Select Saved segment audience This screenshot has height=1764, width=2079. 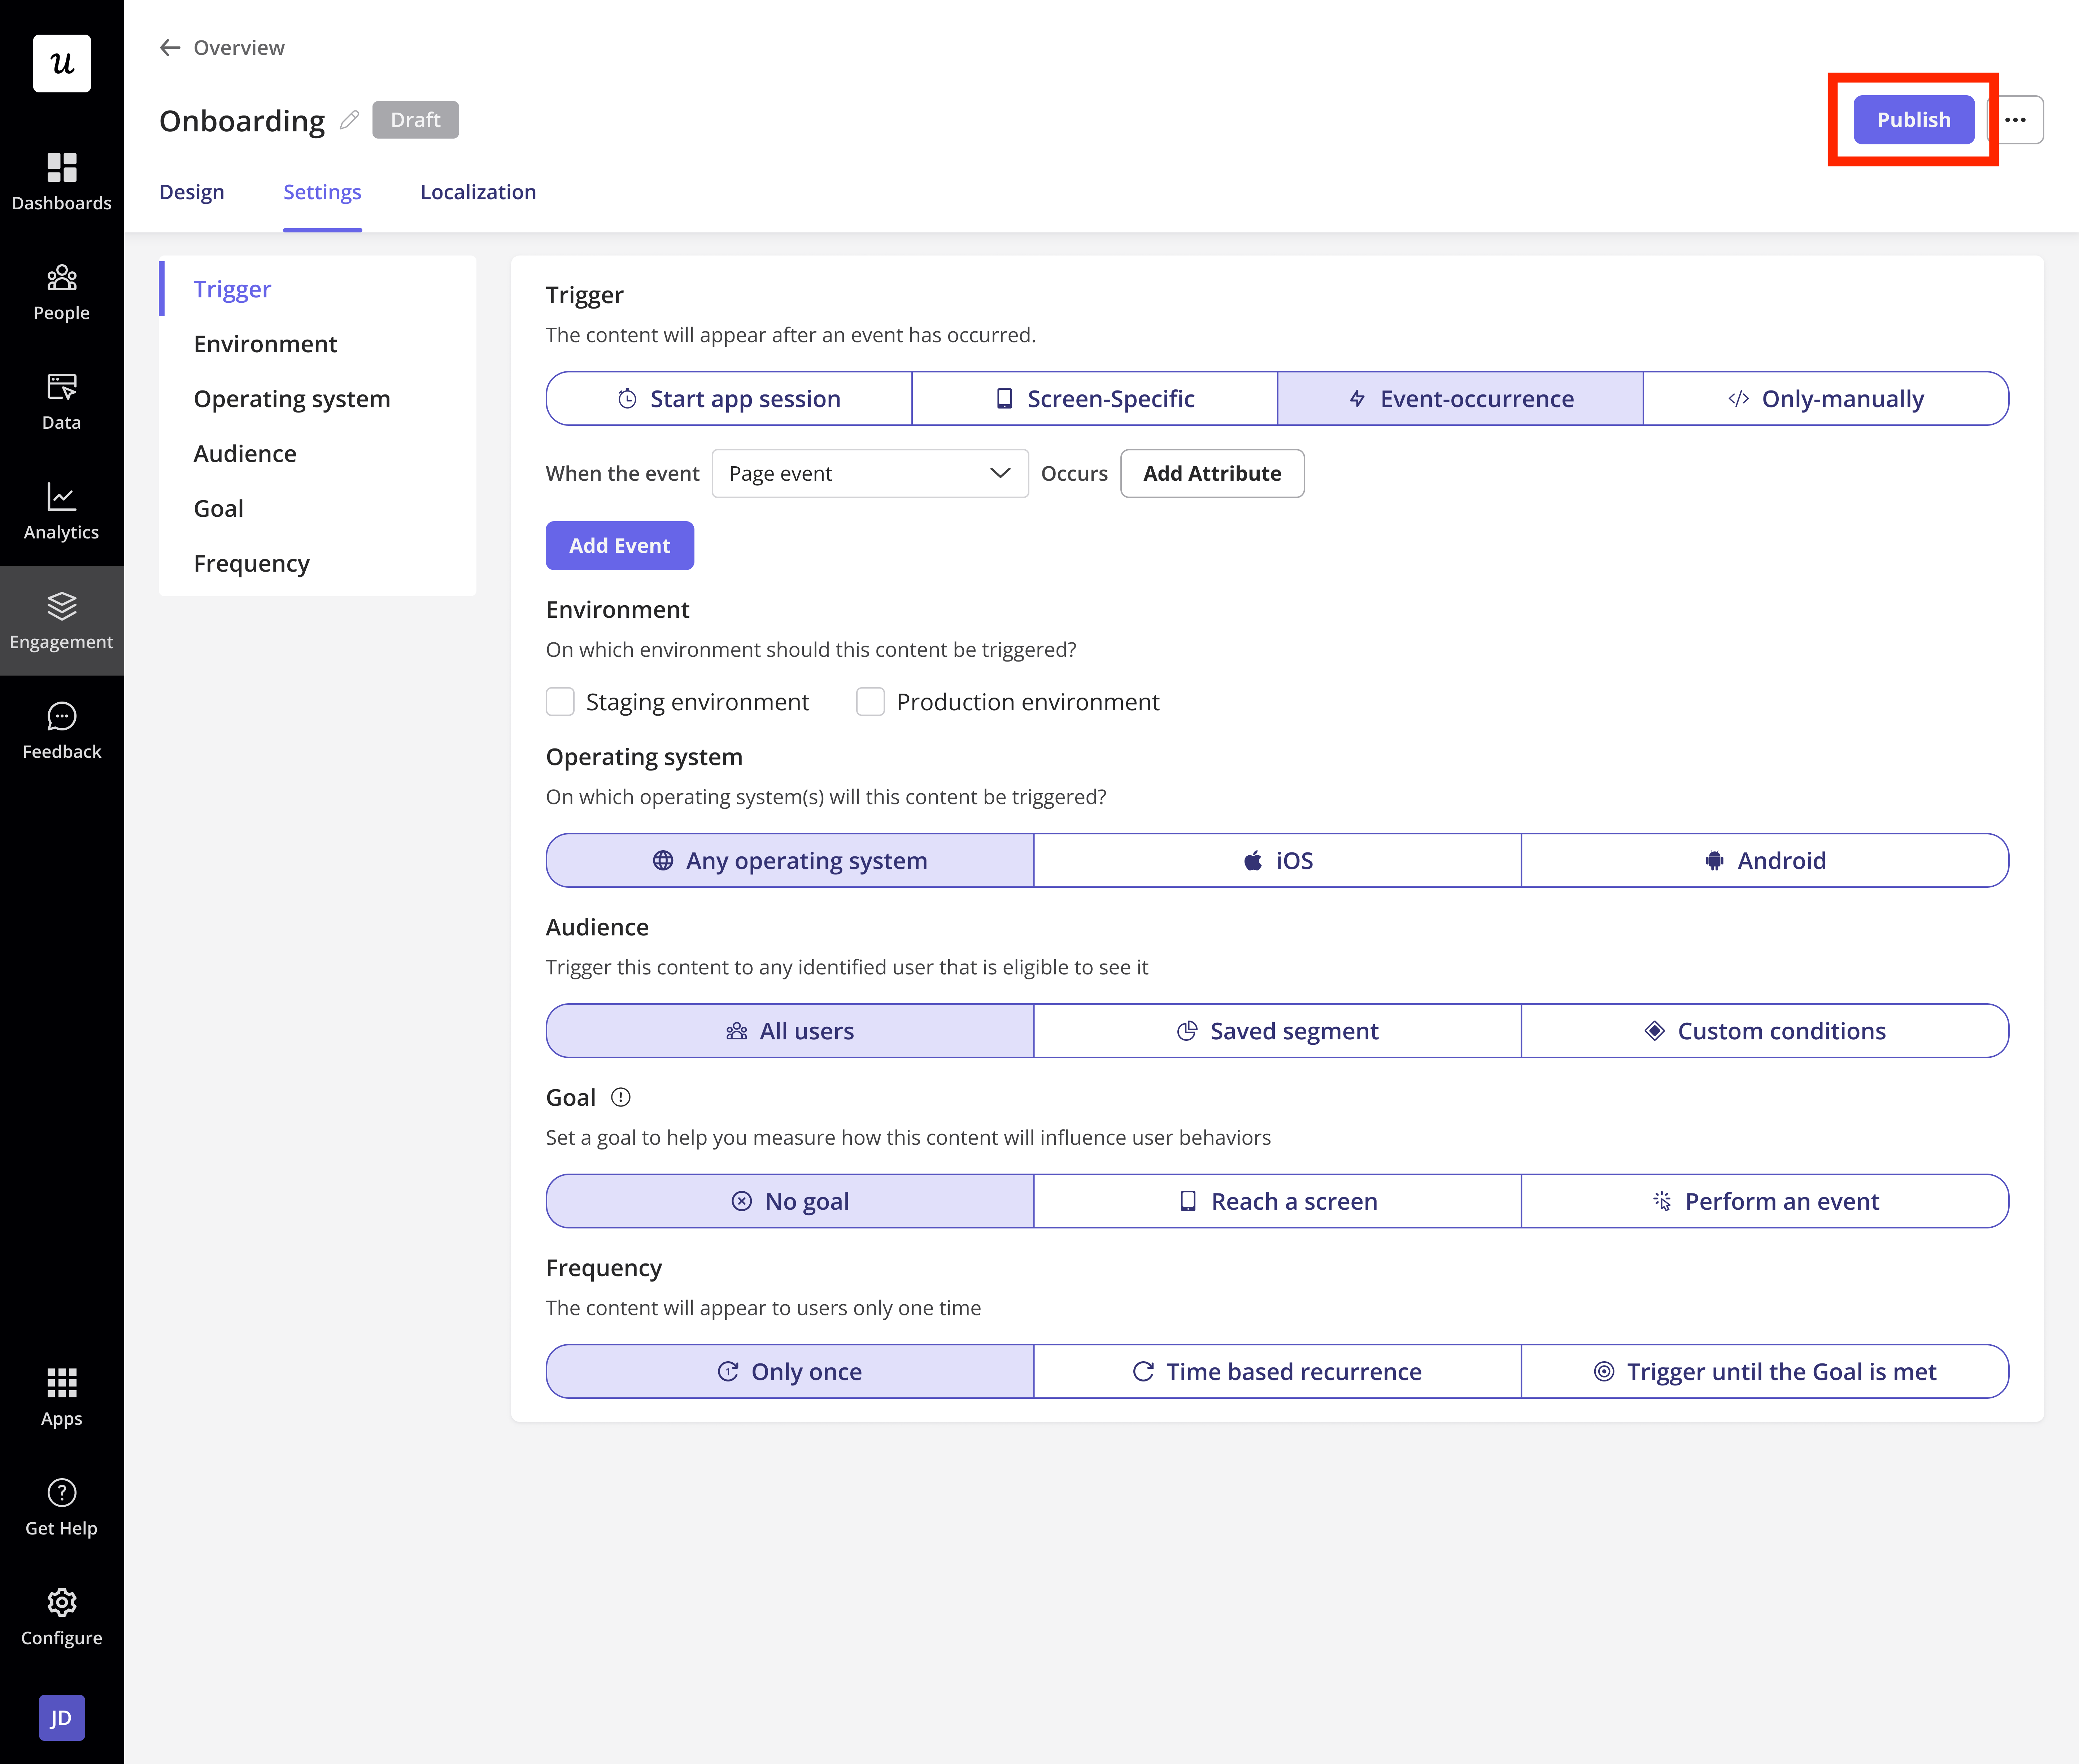pos(1278,1031)
